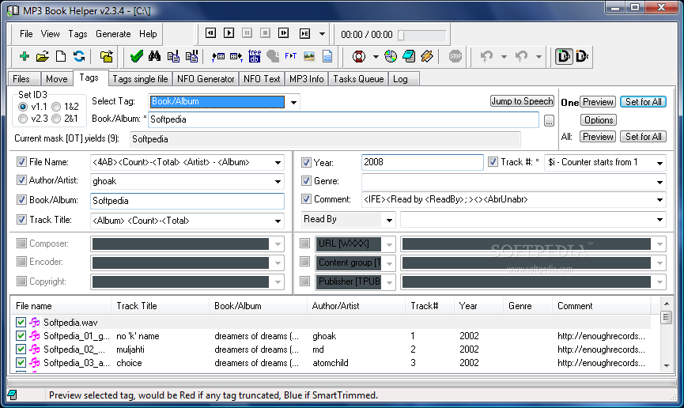Expand the Track Title mask dropdown
Viewport: 684px width, 408px height.
point(278,221)
